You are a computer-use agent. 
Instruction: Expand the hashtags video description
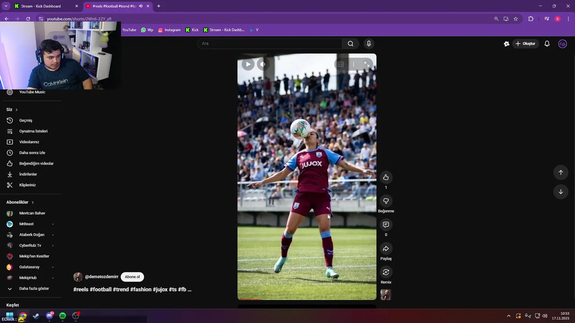(133, 289)
